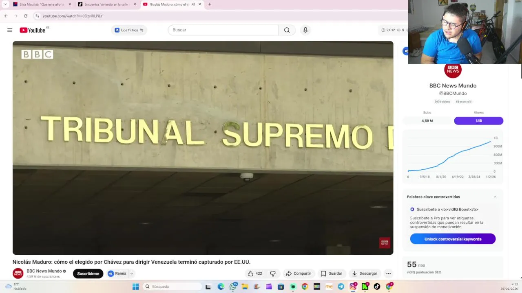The width and height of the screenshot is (522, 293).
Task: Mute the tab via speaker icon
Action: point(193,4)
